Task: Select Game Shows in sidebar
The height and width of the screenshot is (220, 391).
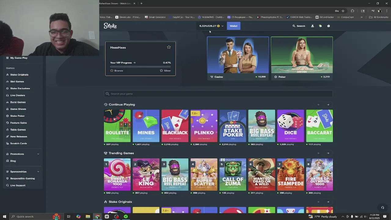Action: tap(18, 109)
